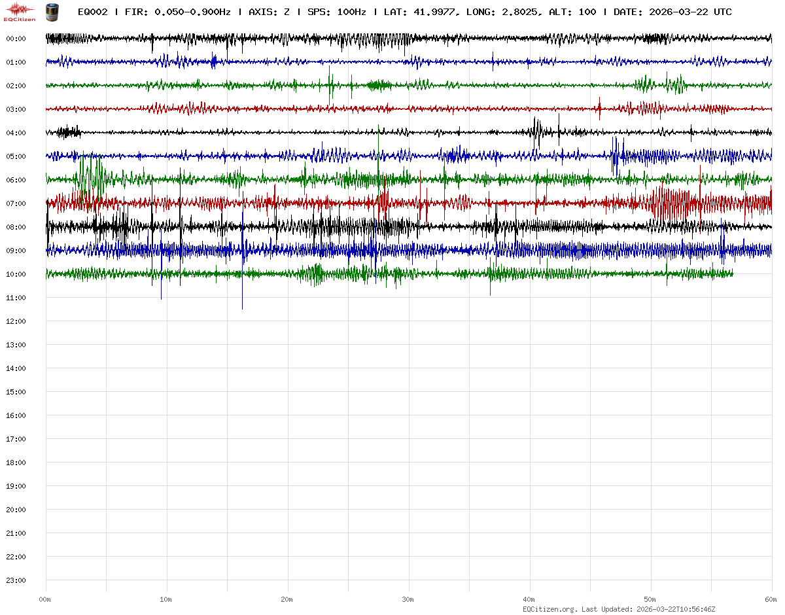The height and width of the screenshot is (615, 785).
Task: Click the 30m minute axis label
Action: [x=408, y=599]
